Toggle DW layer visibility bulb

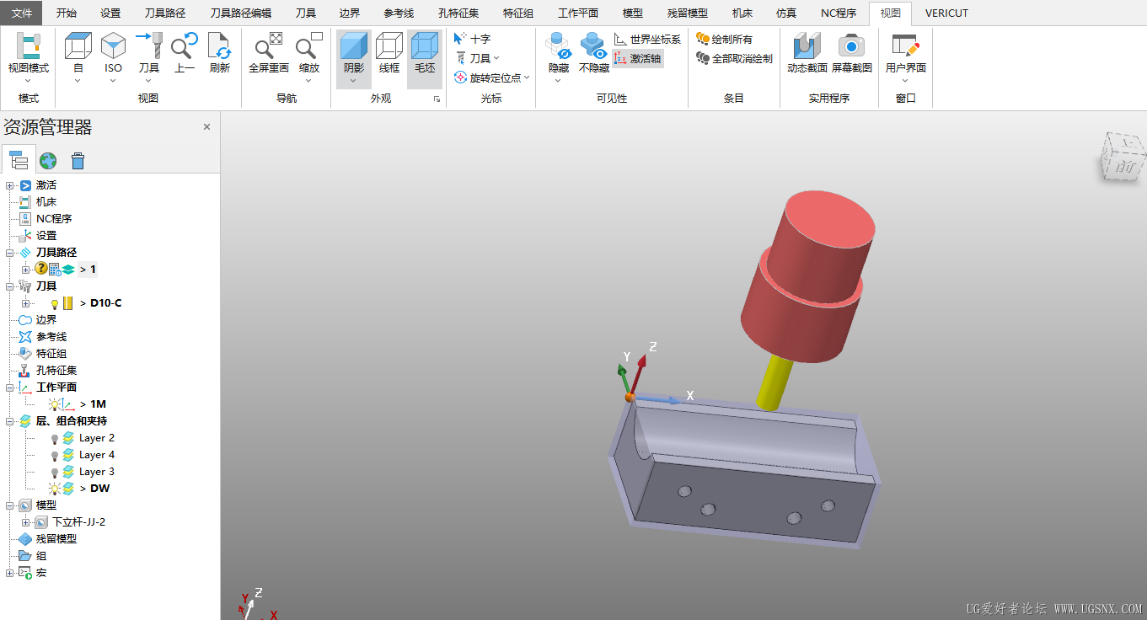coord(55,489)
